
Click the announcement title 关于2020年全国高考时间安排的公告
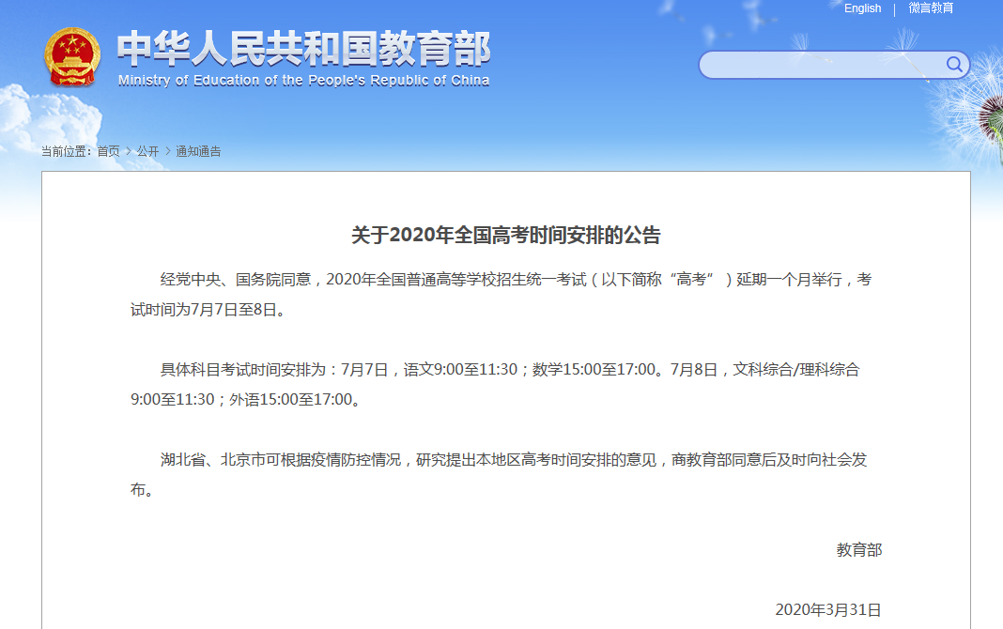[x=506, y=235]
